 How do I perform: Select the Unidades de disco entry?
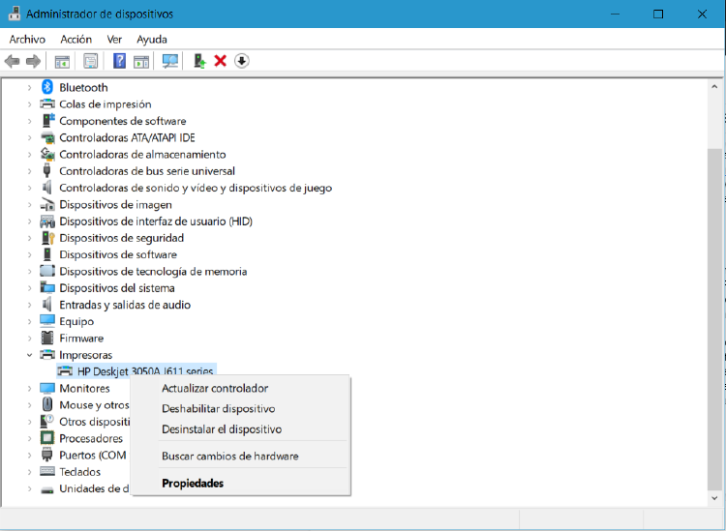[95, 488]
